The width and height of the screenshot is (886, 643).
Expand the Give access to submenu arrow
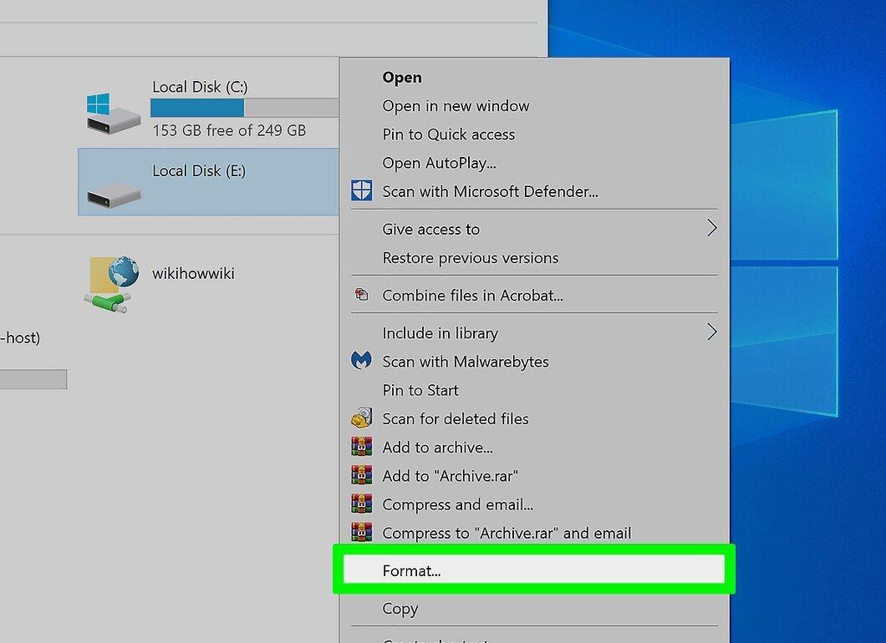tap(712, 228)
